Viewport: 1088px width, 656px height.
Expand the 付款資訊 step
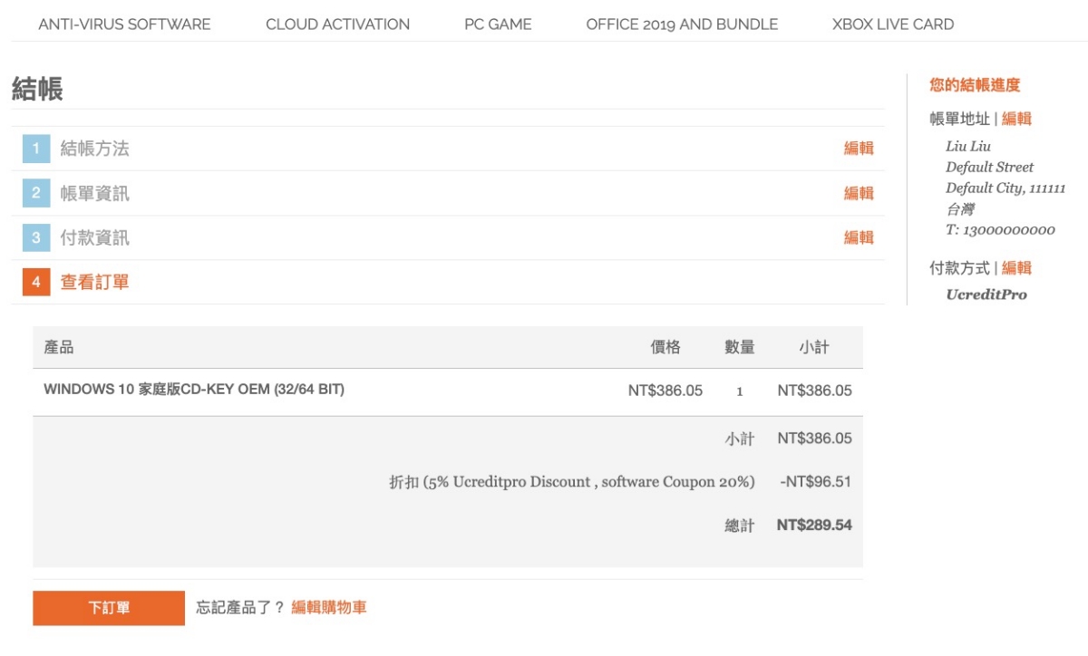click(94, 237)
